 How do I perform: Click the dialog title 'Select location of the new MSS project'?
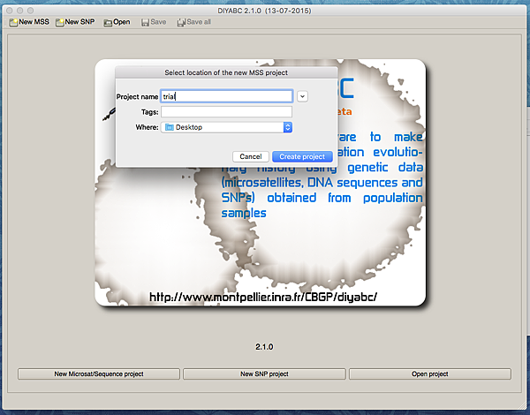226,72
